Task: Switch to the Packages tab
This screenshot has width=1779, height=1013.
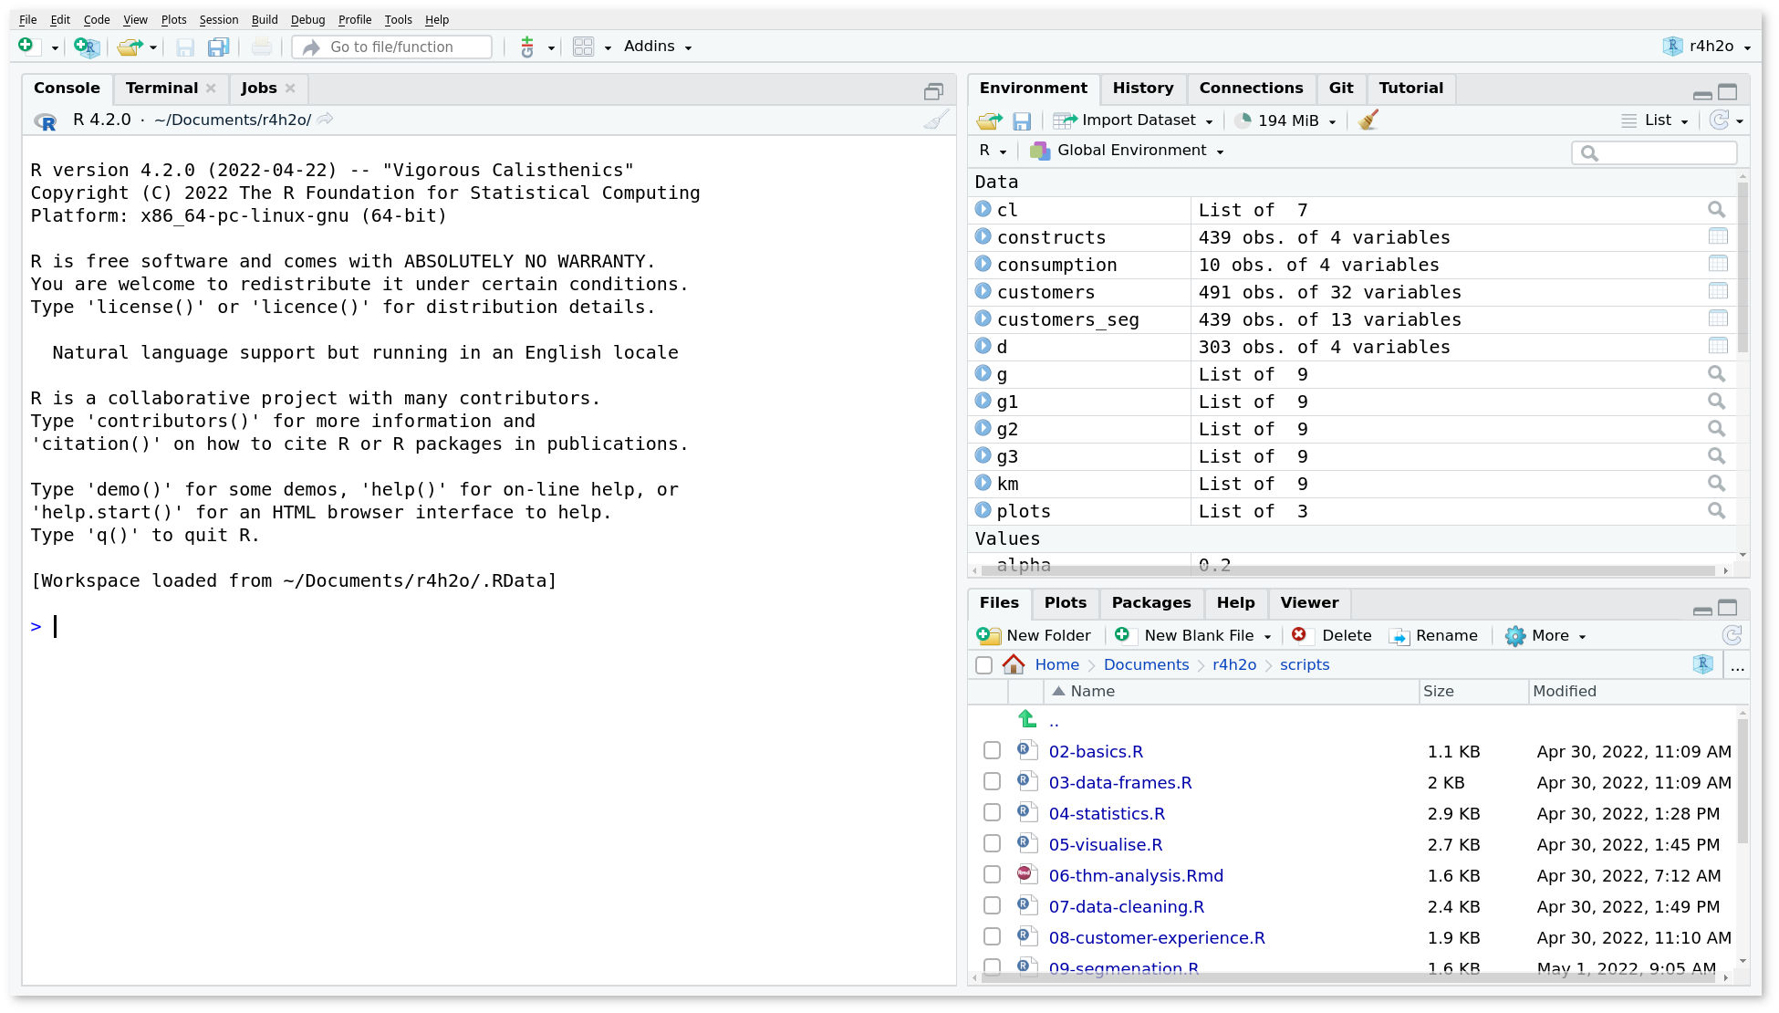Action: [x=1150, y=602]
